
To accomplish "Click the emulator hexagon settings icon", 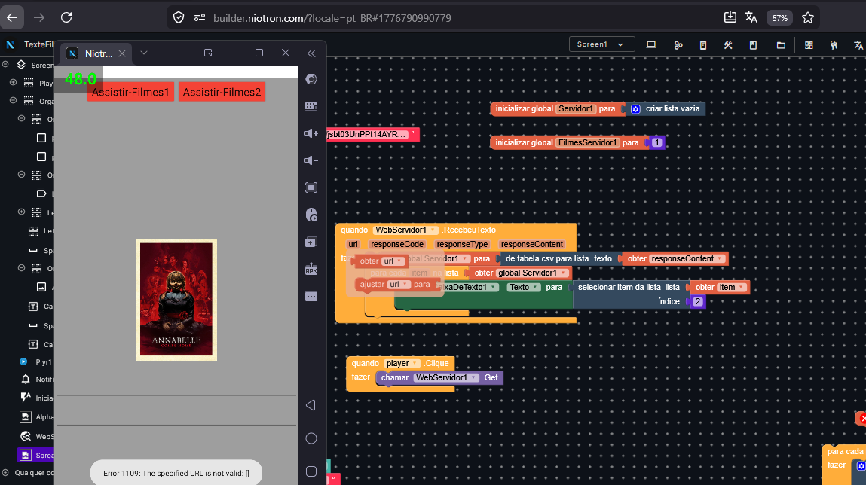I will click(x=311, y=79).
